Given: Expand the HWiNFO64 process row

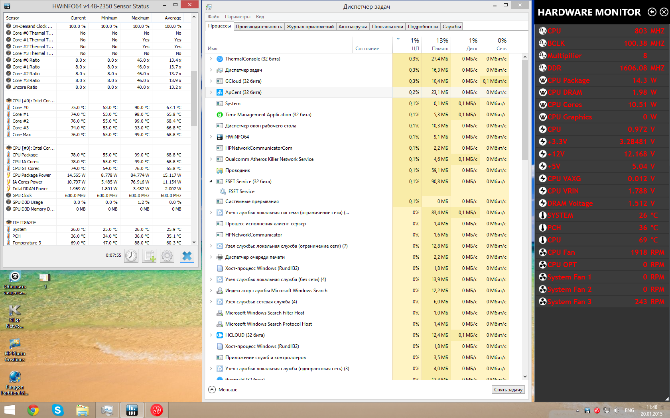Looking at the screenshot, I should coord(211,137).
